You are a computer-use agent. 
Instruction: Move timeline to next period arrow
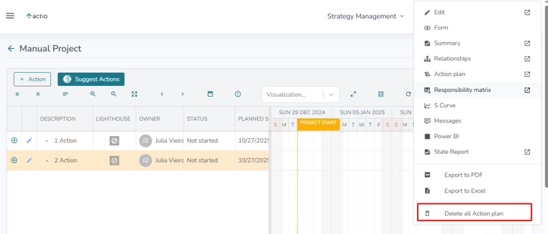[182, 94]
